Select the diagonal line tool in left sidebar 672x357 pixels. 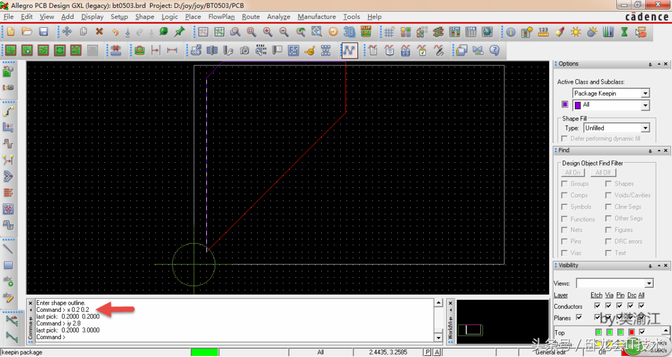[x=8, y=249]
